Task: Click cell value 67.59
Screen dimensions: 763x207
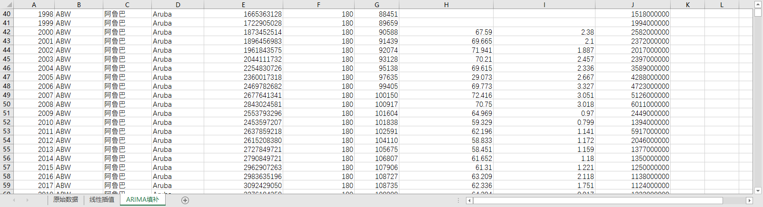Action: tap(446, 32)
